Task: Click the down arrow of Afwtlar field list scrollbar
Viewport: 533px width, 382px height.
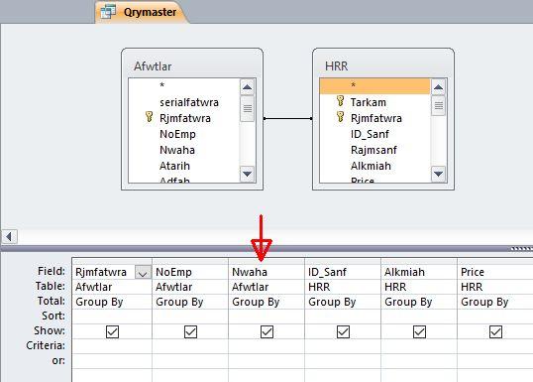Action: pyautogui.click(x=247, y=174)
